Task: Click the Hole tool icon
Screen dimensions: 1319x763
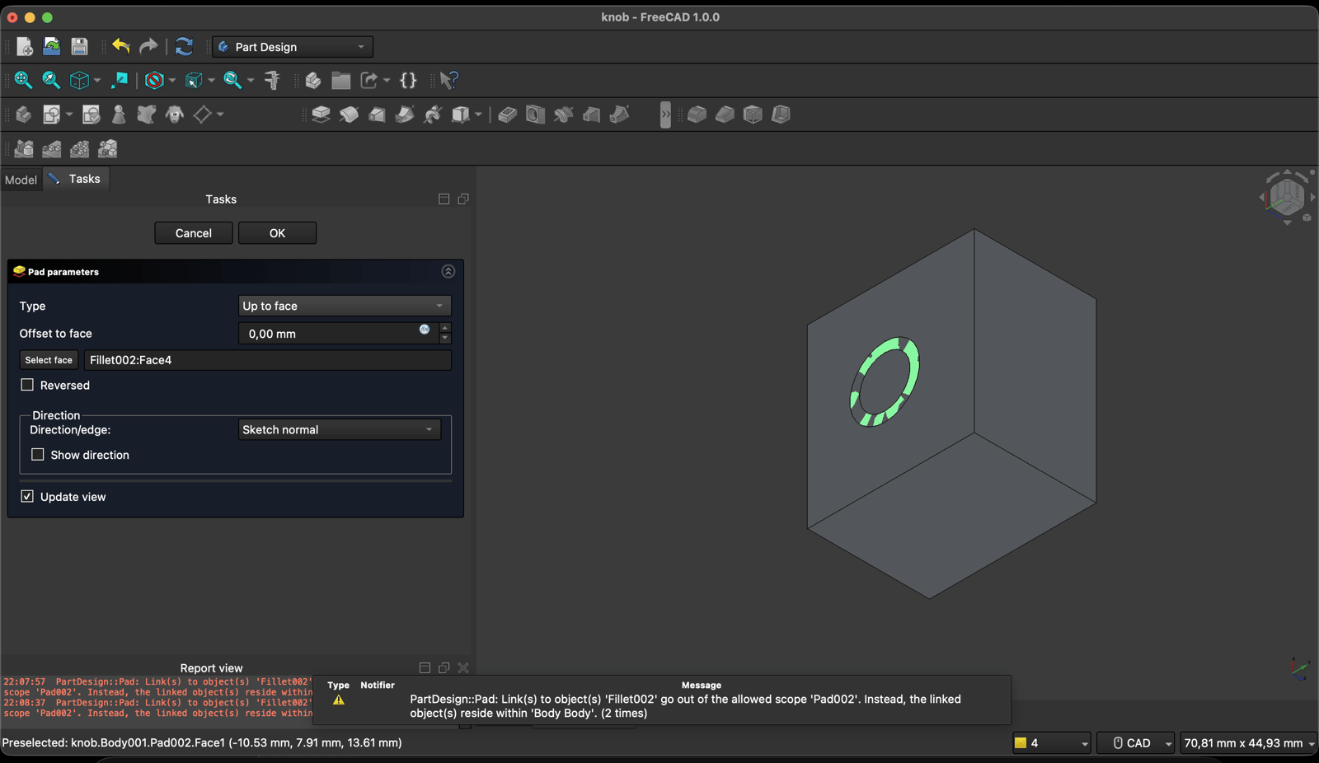Action: point(535,115)
